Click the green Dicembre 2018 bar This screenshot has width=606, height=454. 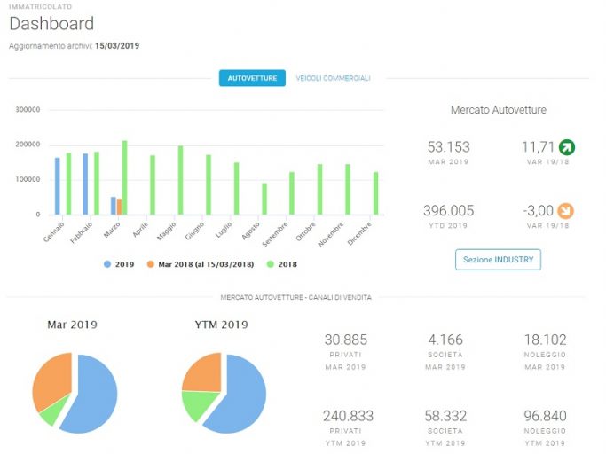(375, 193)
